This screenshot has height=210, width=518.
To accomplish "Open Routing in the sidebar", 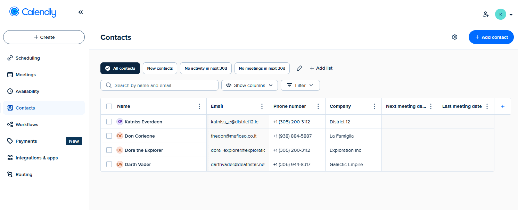I will [x=44, y=174].
